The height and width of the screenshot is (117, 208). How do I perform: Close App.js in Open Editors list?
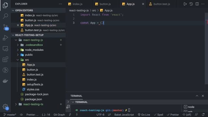pyautogui.click(x=18, y=25)
